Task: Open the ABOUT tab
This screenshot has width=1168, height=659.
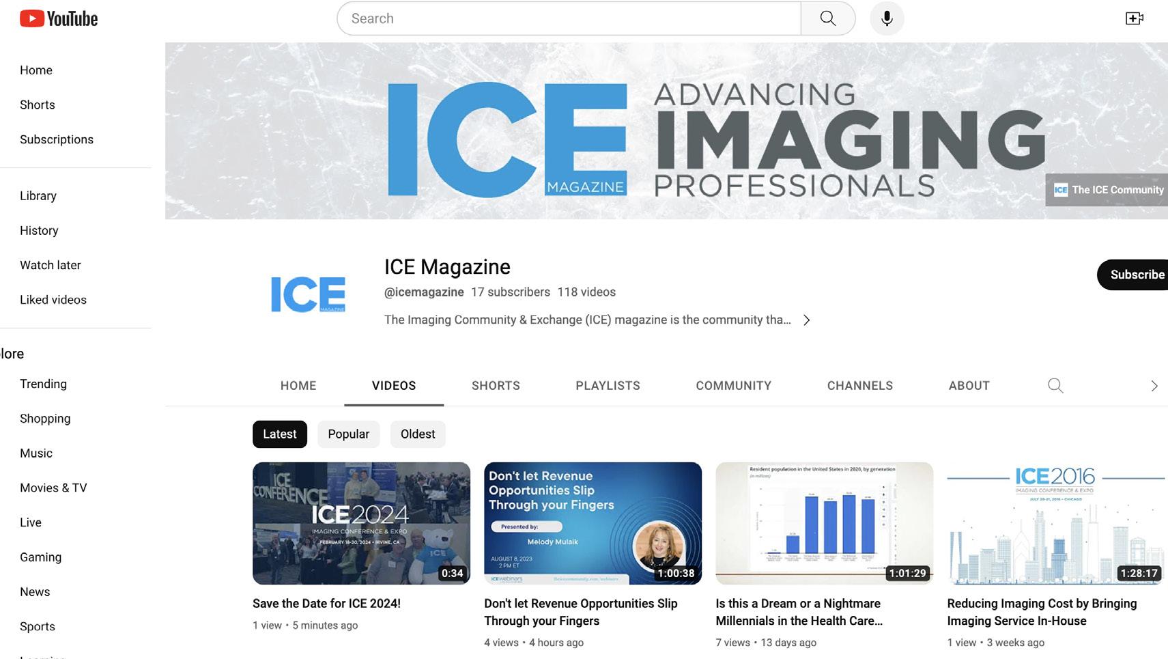Action: pos(969,386)
